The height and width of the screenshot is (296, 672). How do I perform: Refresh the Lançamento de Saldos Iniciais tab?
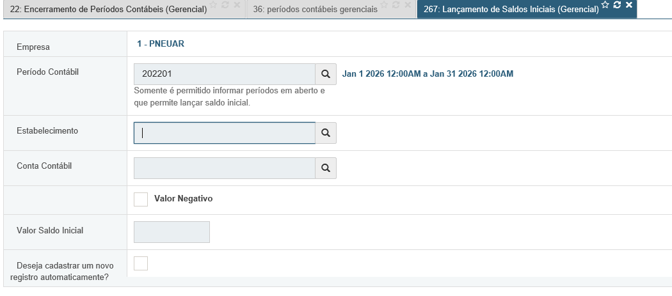(617, 4)
